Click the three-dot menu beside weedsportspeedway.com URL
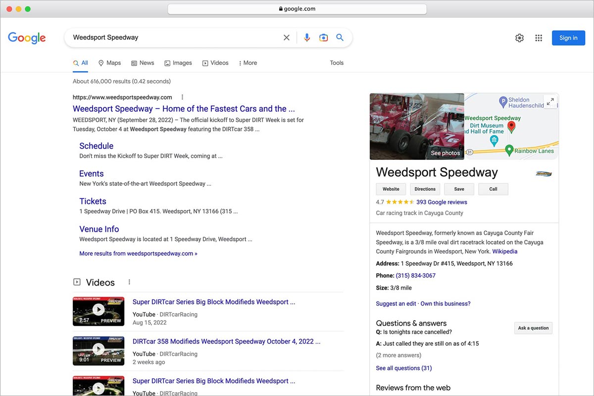The image size is (594, 396). point(182,97)
